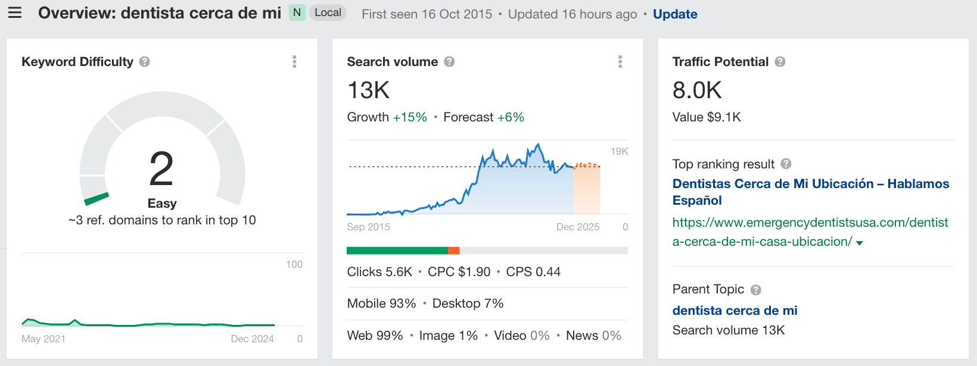Click the News 0% stat

point(593,336)
